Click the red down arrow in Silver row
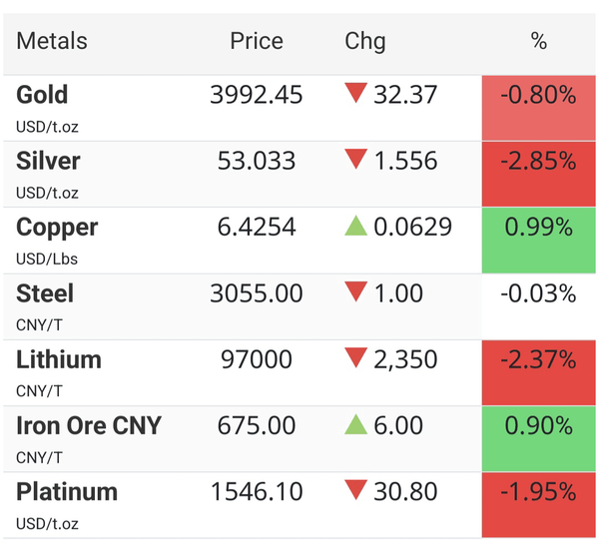The image size is (599, 540). click(x=355, y=159)
